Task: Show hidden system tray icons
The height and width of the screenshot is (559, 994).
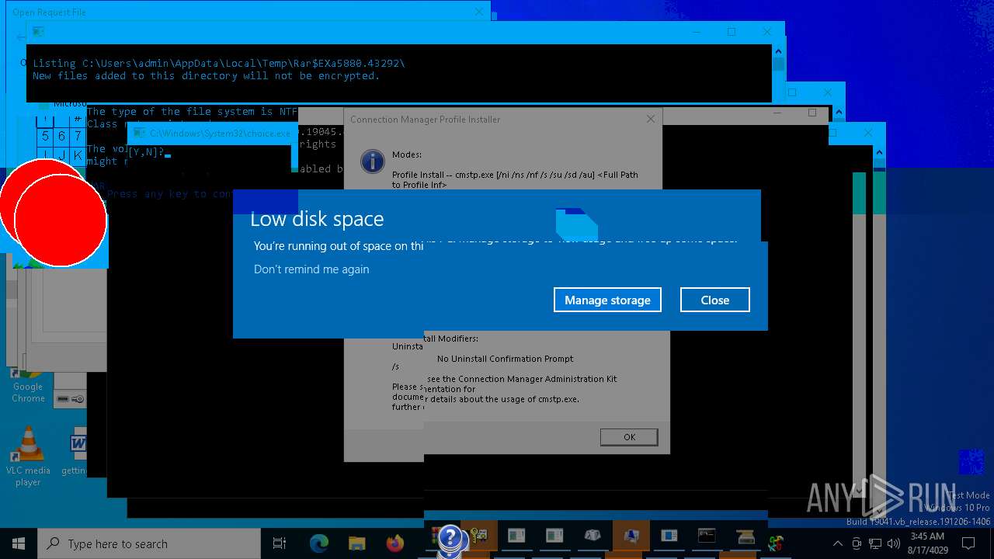Action: (x=838, y=543)
